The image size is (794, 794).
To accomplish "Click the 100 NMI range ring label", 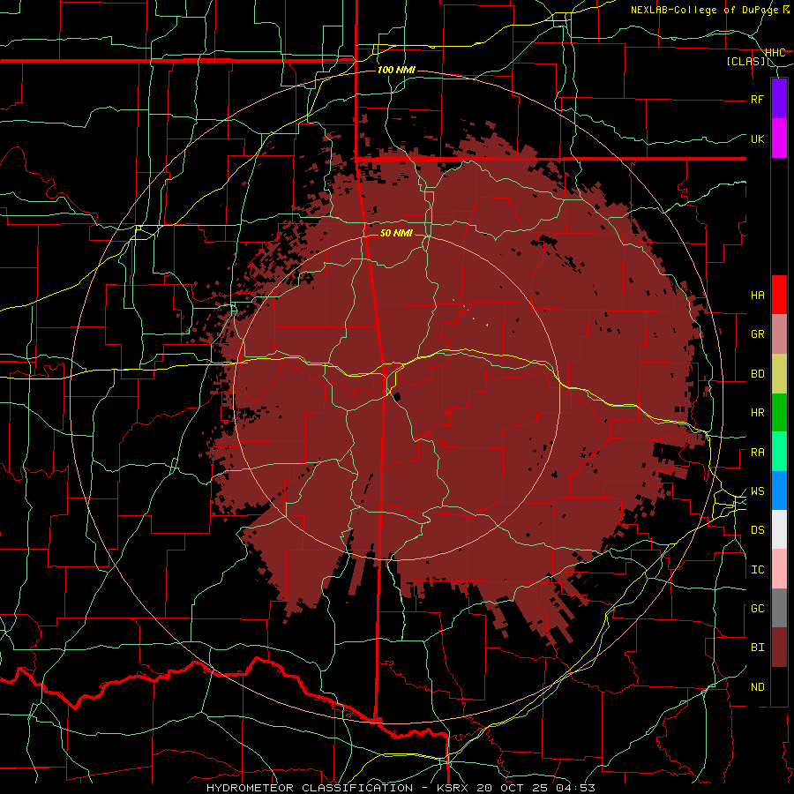I will [x=396, y=70].
